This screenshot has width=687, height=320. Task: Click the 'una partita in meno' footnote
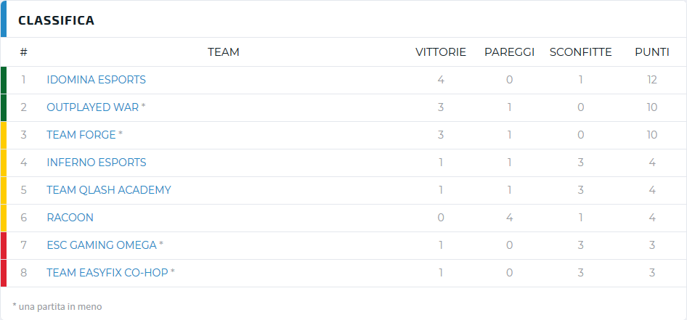point(57,306)
